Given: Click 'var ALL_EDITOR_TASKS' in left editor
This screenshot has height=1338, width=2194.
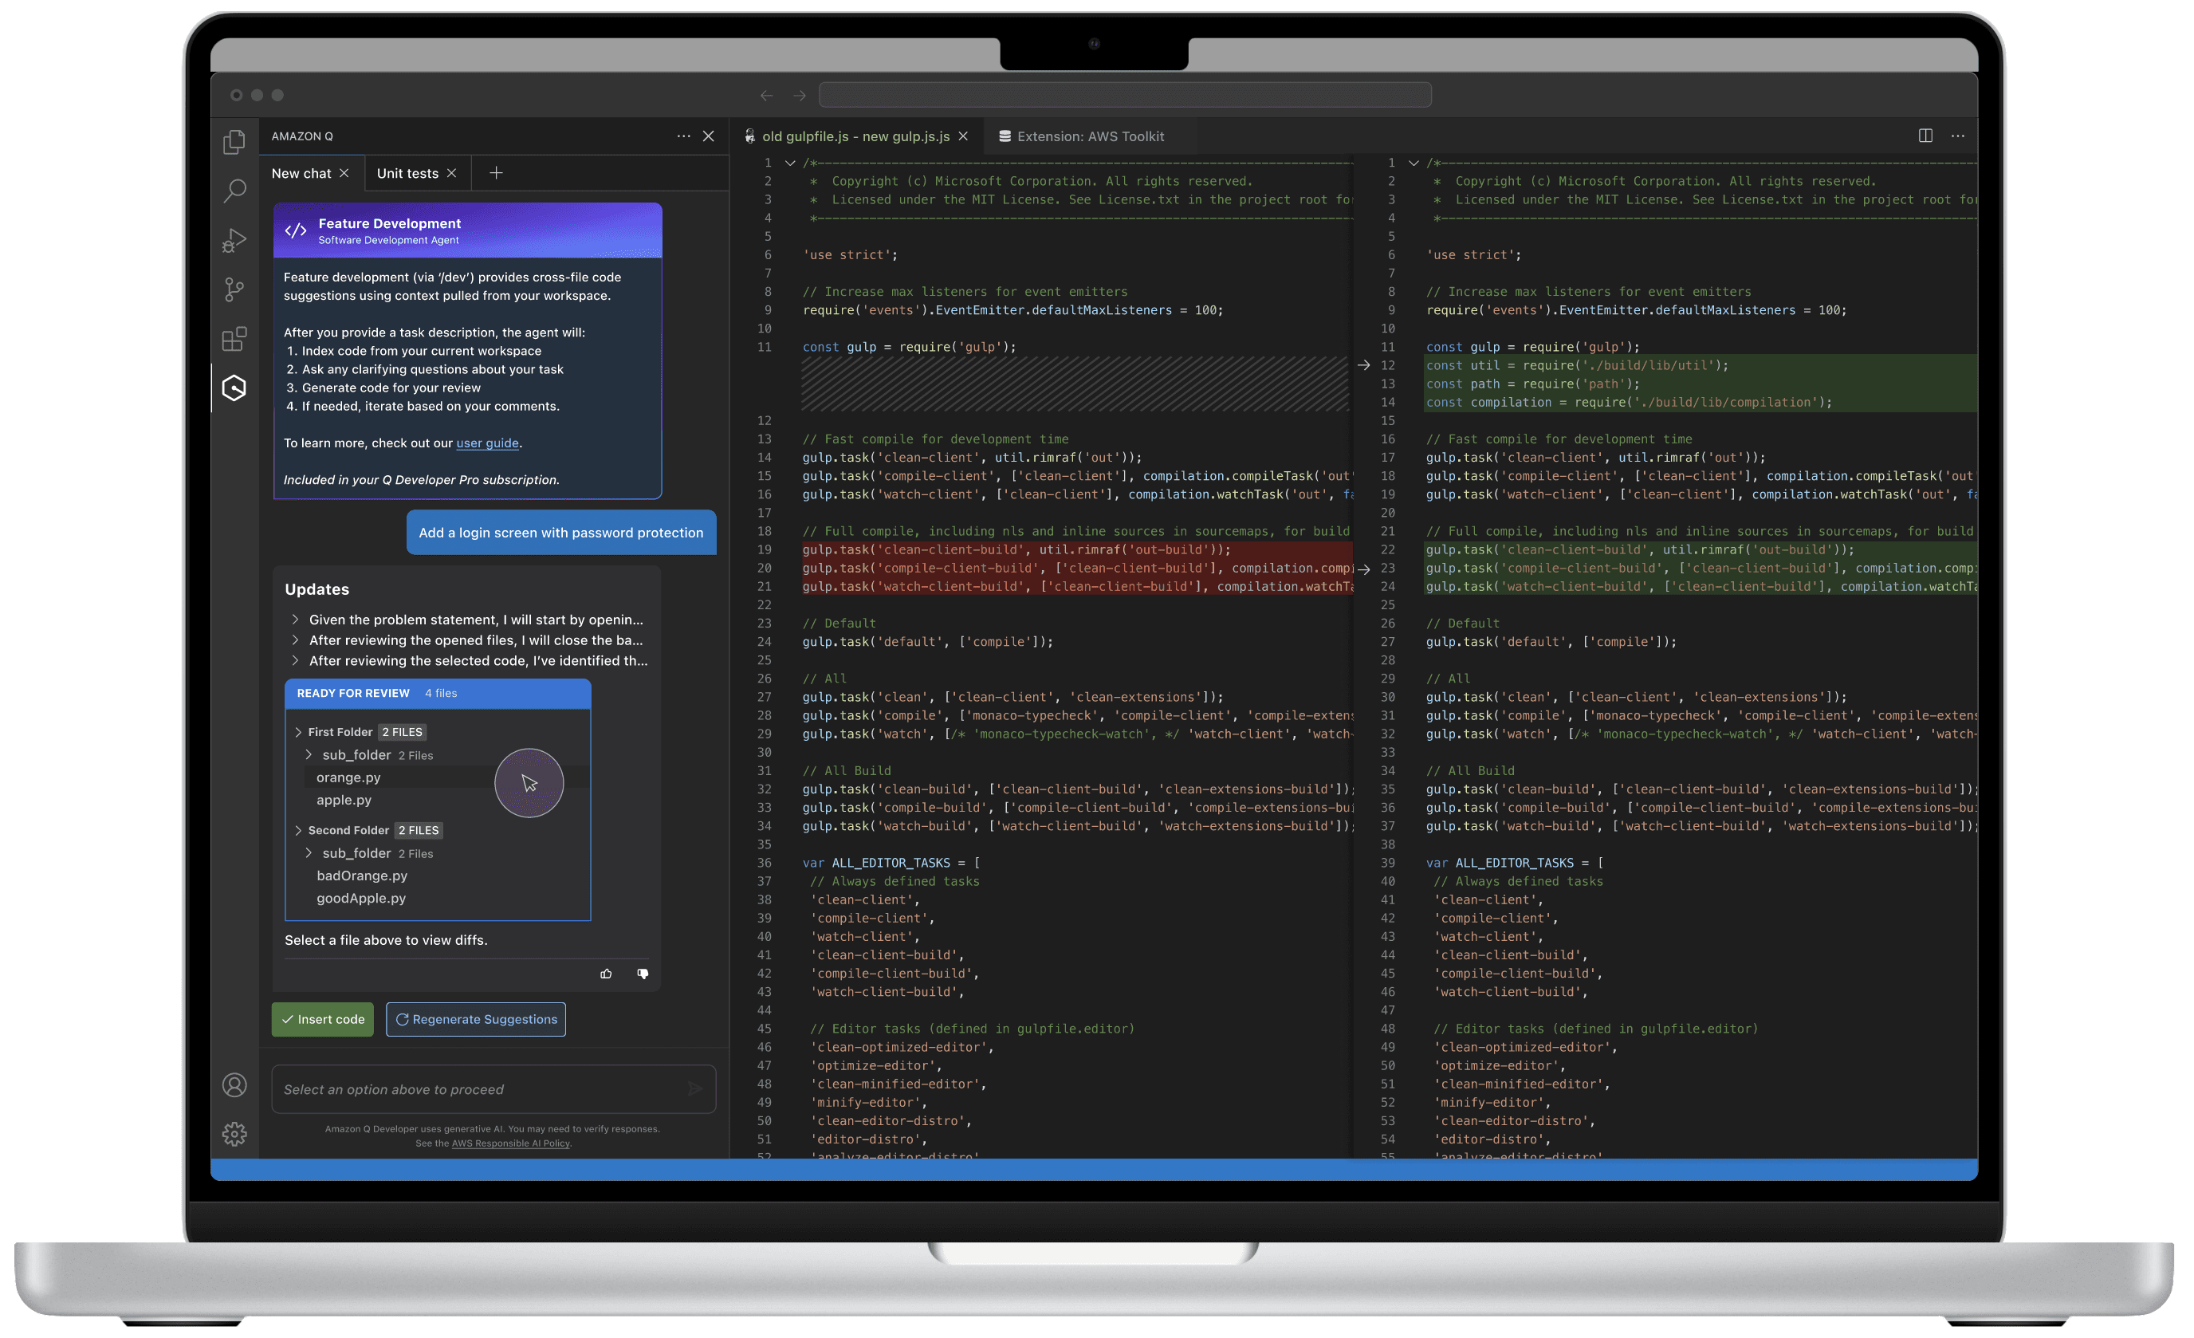Looking at the screenshot, I should (x=891, y=862).
